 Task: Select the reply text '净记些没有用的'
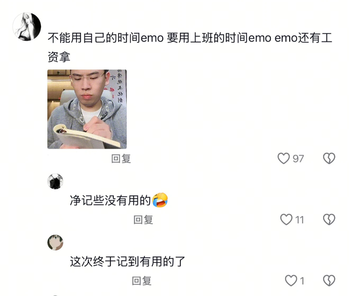[111, 200]
